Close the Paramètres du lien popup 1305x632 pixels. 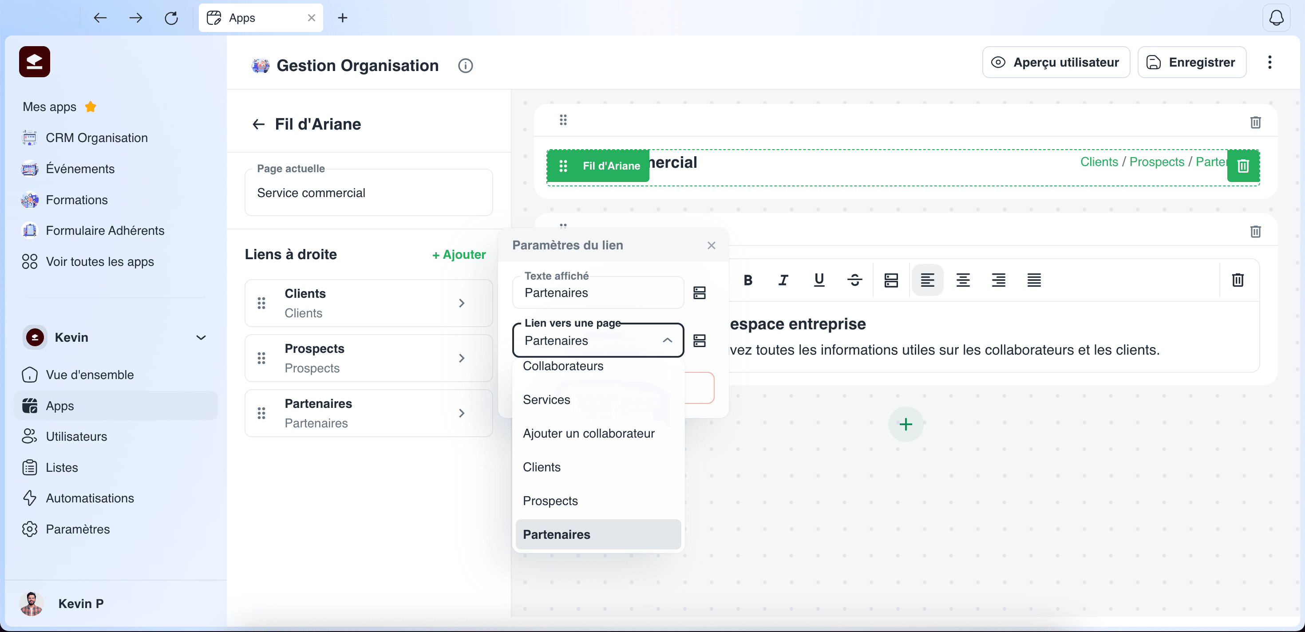[711, 245]
